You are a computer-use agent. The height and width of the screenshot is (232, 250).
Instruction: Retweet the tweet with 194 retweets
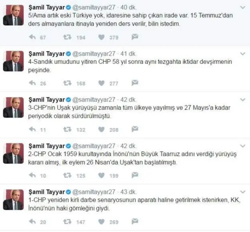point(68,37)
